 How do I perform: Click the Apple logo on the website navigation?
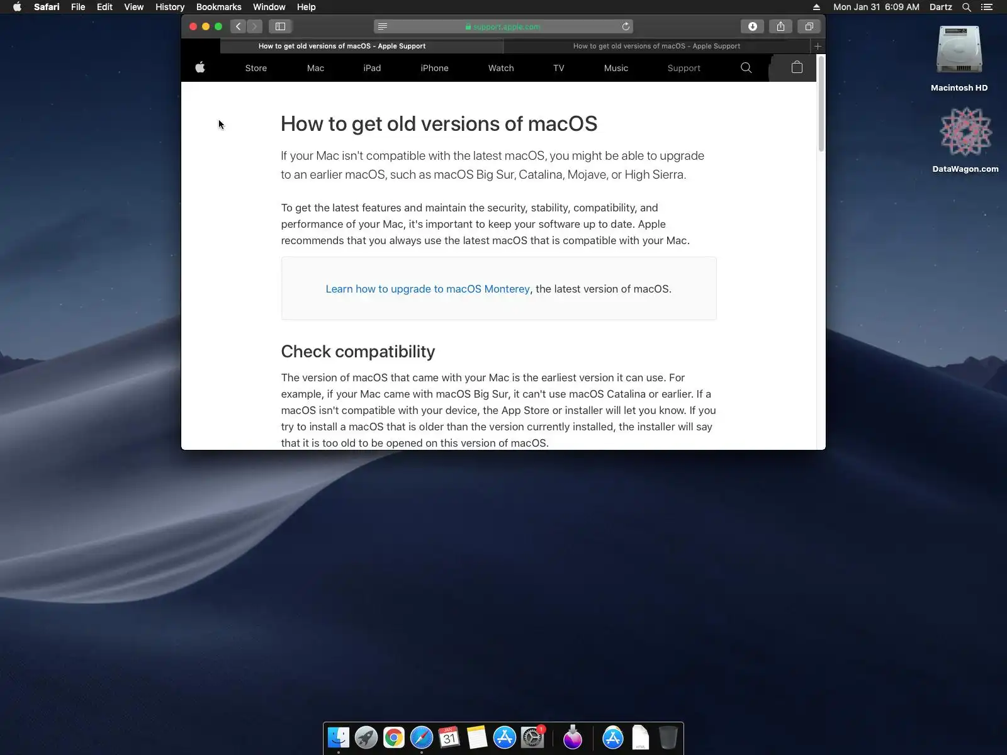coord(200,67)
